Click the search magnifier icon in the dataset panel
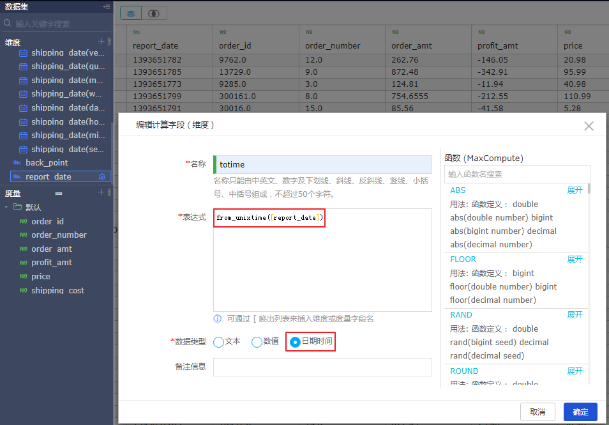Viewport: 609px width, 425px height. (7, 24)
